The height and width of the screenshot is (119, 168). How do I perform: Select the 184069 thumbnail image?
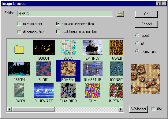click(x=19, y=90)
